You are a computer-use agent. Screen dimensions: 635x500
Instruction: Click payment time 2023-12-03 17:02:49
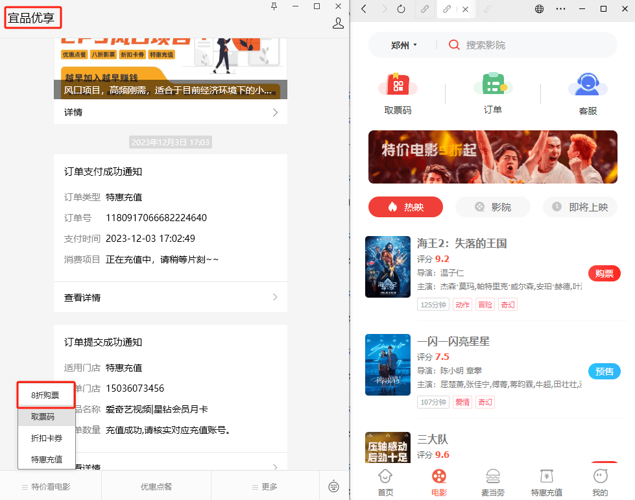[x=150, y=239]
